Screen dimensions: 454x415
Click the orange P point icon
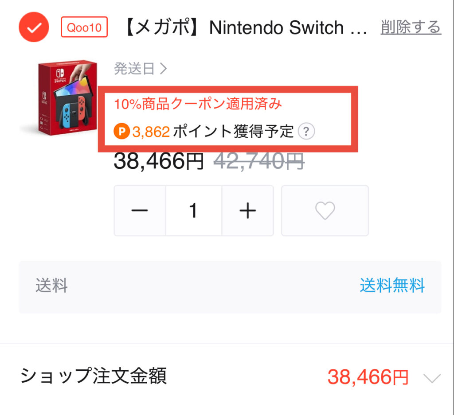[121, 131]
